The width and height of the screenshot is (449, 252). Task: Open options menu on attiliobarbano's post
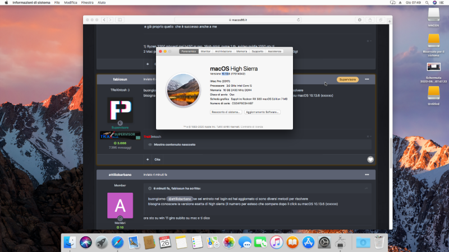click(367, 175)
